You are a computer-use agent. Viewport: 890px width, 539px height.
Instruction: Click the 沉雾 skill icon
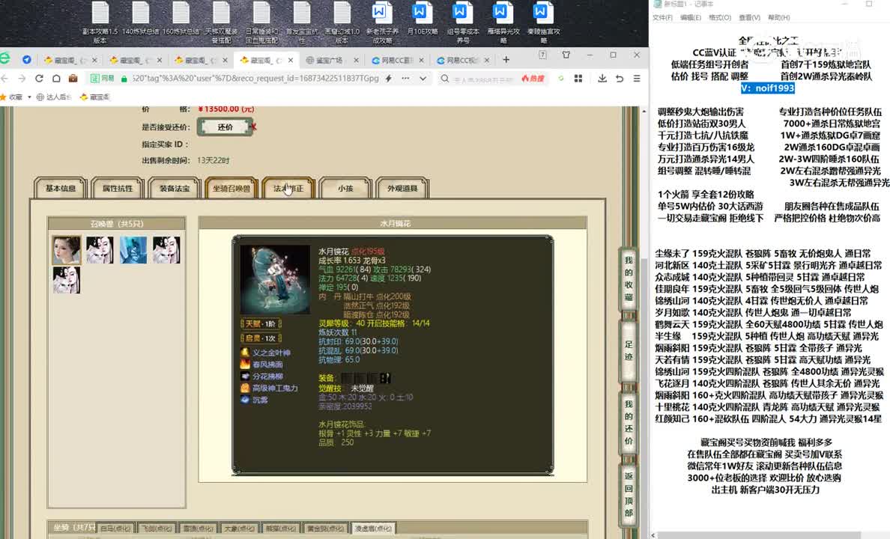(245, 400)
